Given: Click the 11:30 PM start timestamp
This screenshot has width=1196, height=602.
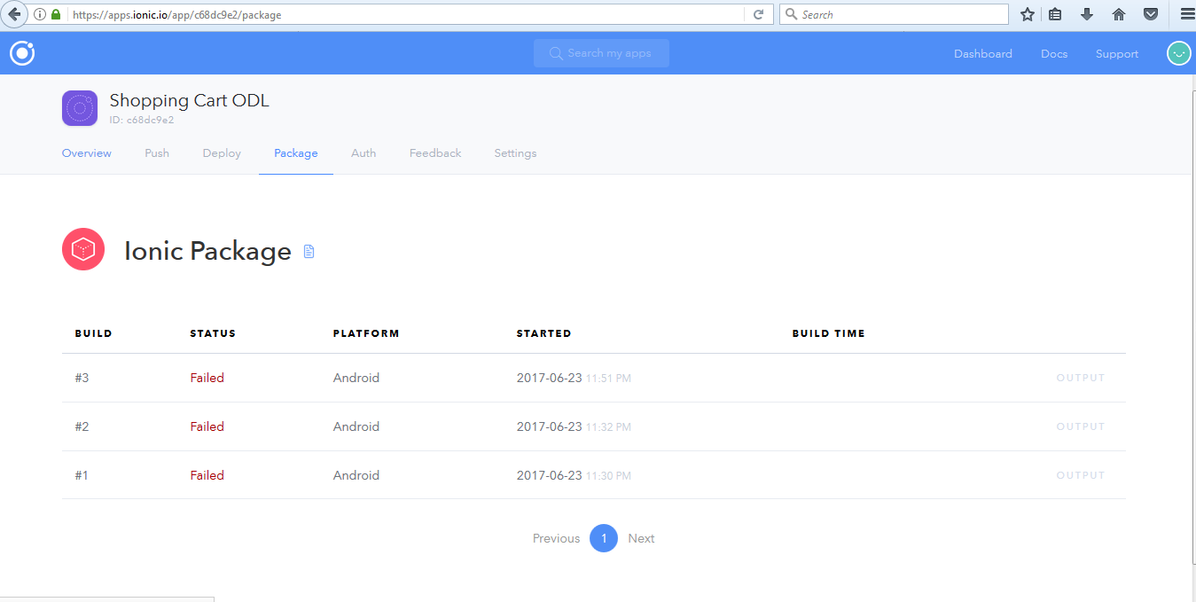Looking at the screenshot, I should pos(608,476).
